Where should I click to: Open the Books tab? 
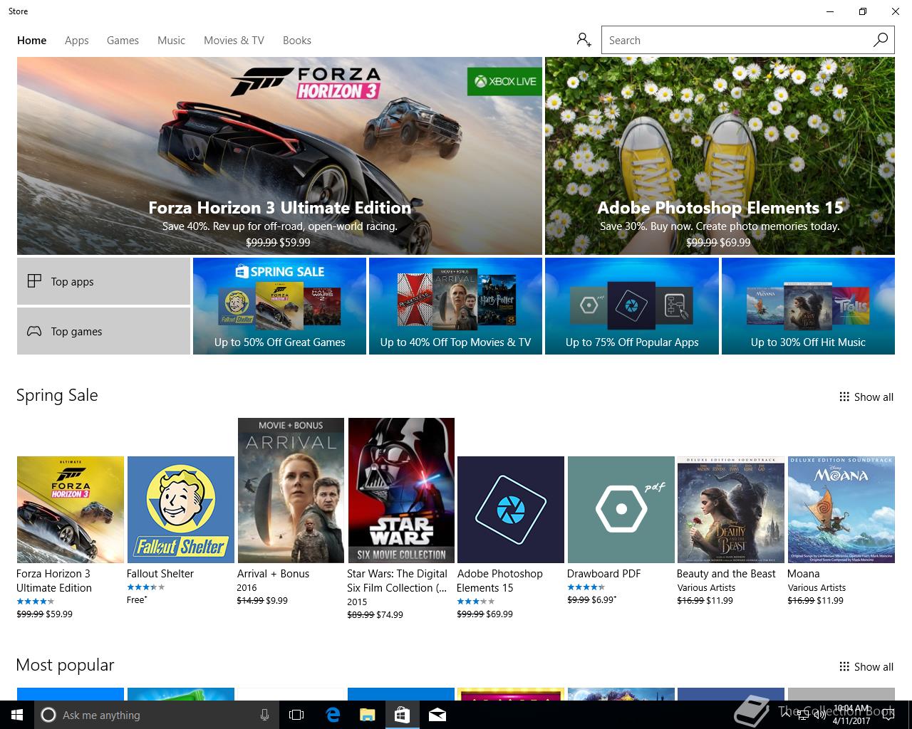(x=297, y=40)
